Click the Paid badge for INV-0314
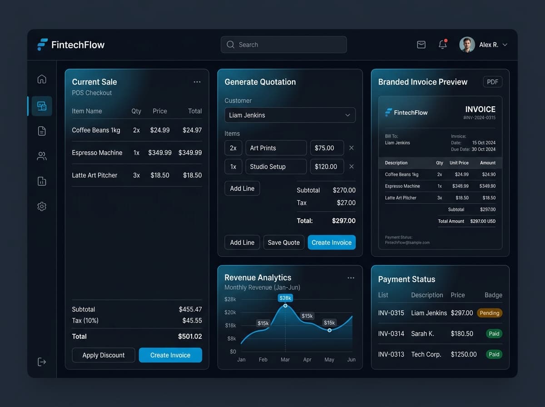The height and width of the screenshot is (407, 545). click(494, 334)
